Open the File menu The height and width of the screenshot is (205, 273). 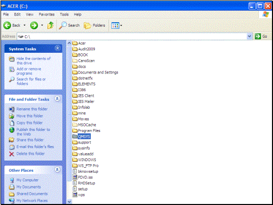click(6, 15)
